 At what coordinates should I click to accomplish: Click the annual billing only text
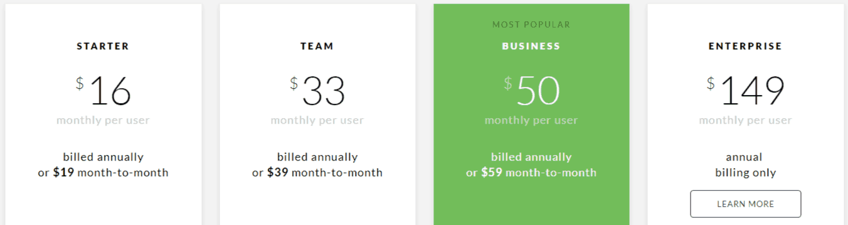pyautogui.click(x=745, y=165)
